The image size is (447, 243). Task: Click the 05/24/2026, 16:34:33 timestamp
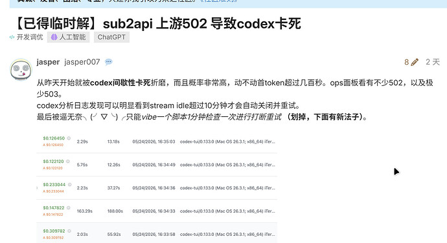pyautogui.click(x=154, y=211)
